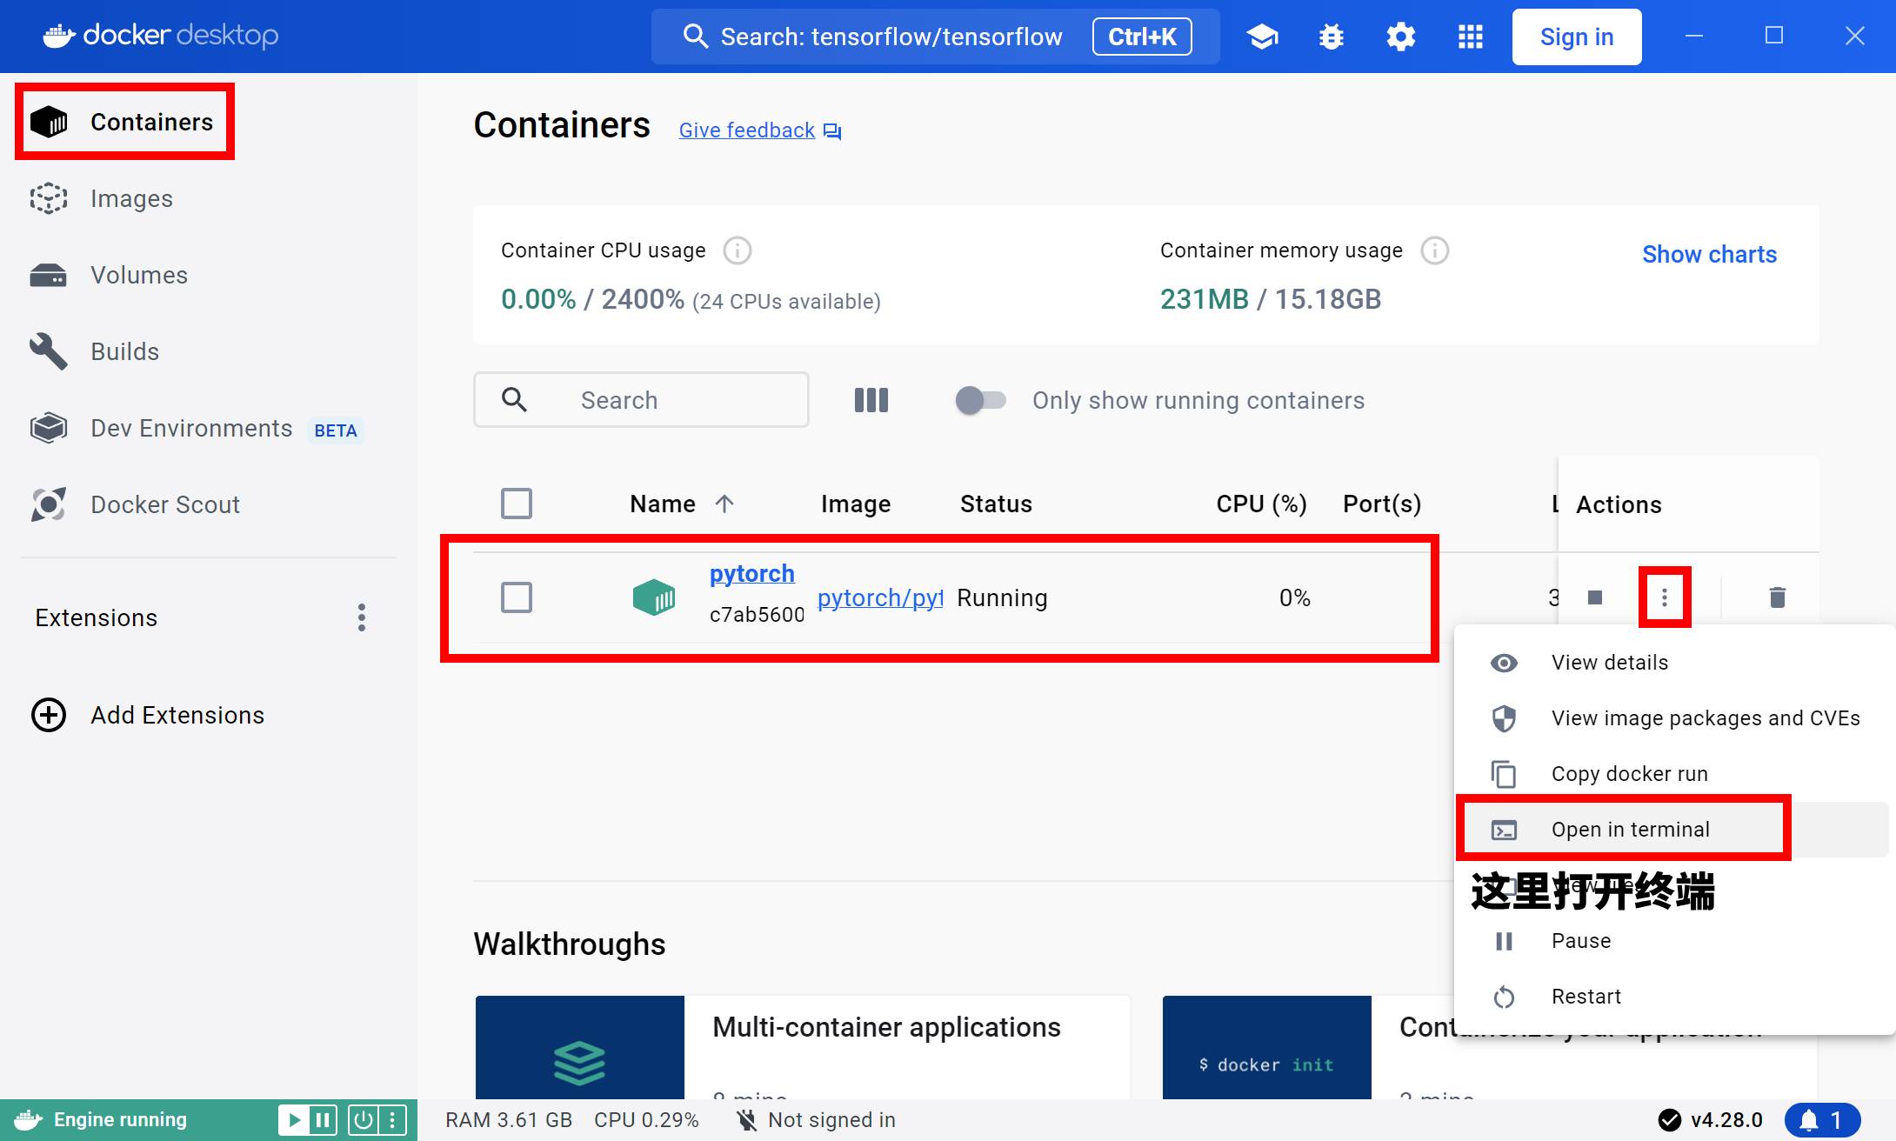The height and width of the screenshot is (1141, 1896).
Task: Open the Volumes sidebar section
Action: (109, 275)
